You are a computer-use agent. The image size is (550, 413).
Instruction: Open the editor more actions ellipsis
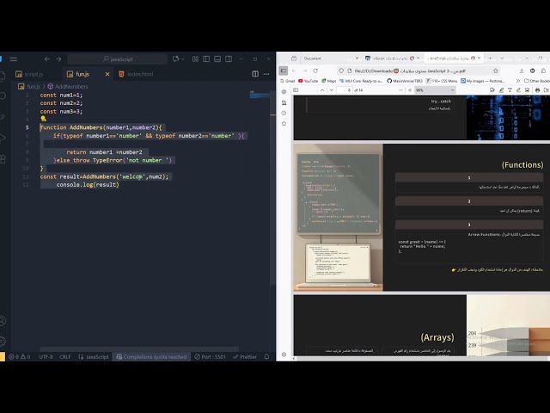click(266, 74)
